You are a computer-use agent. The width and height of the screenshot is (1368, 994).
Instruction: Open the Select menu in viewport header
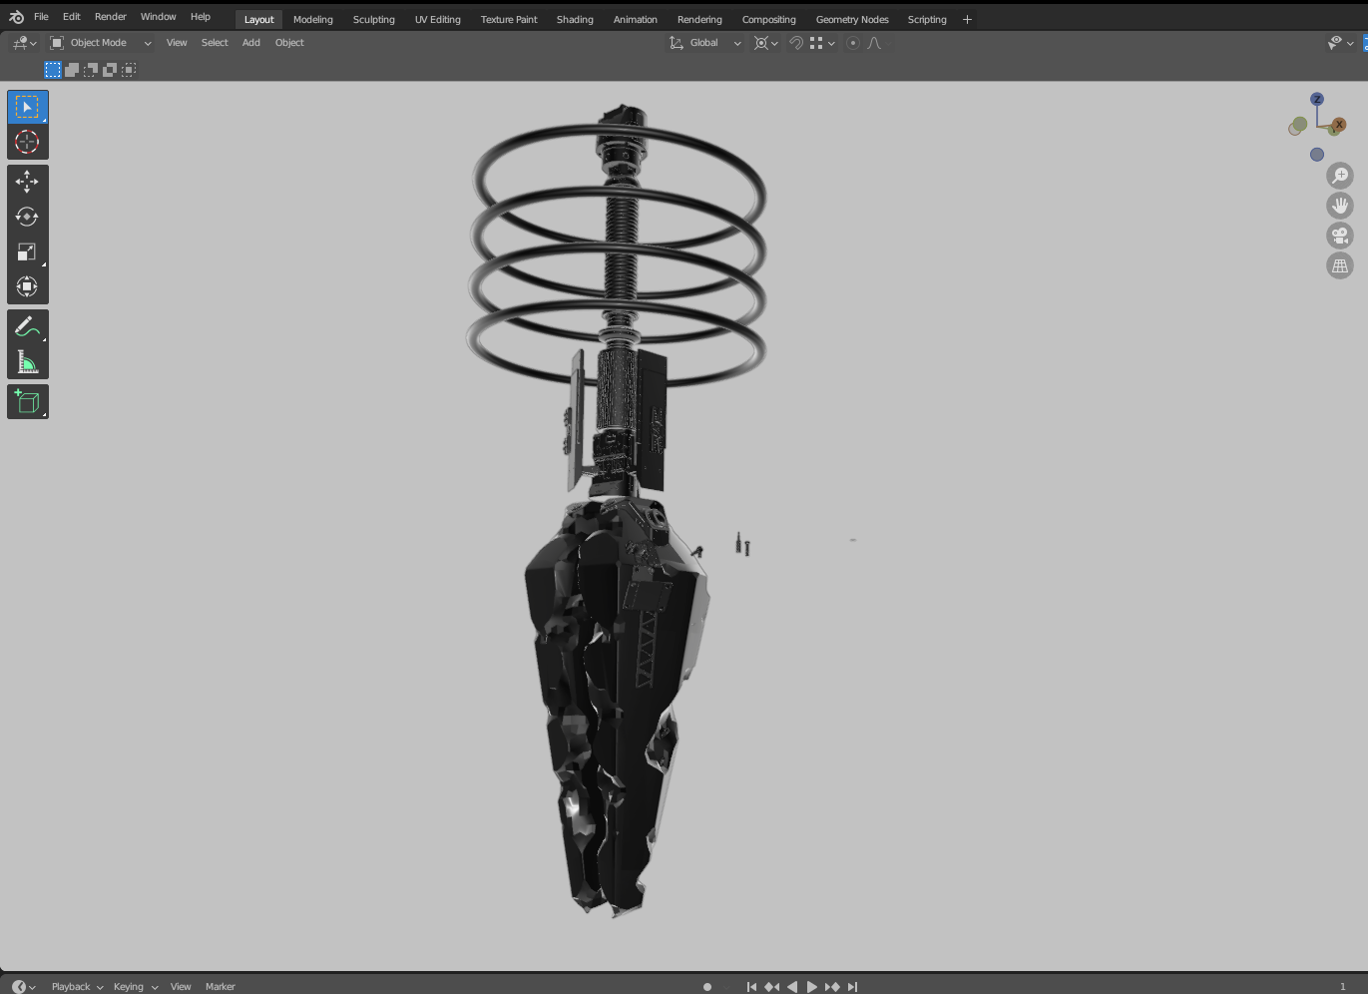click(215, 43)
